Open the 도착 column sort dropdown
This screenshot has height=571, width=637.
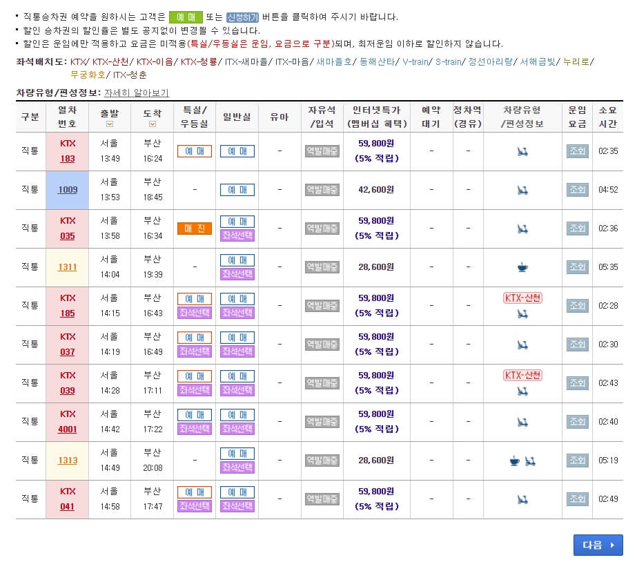pos(153,123)
